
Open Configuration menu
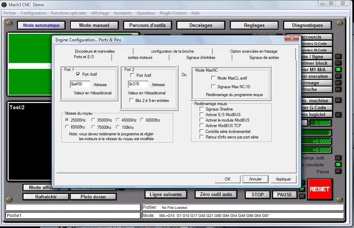34,13
